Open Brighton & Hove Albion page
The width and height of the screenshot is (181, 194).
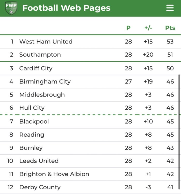tap(54, 174)
